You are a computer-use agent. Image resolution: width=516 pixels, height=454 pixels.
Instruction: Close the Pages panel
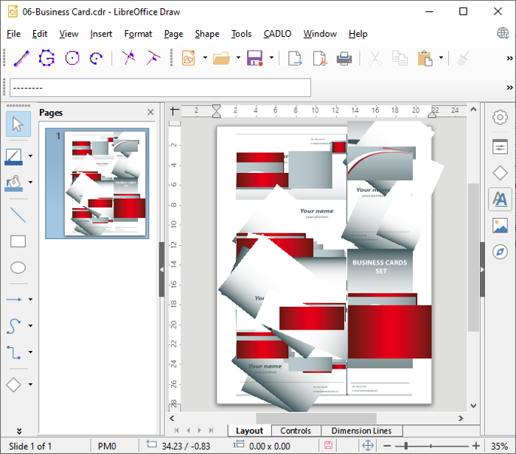[150, 113]
